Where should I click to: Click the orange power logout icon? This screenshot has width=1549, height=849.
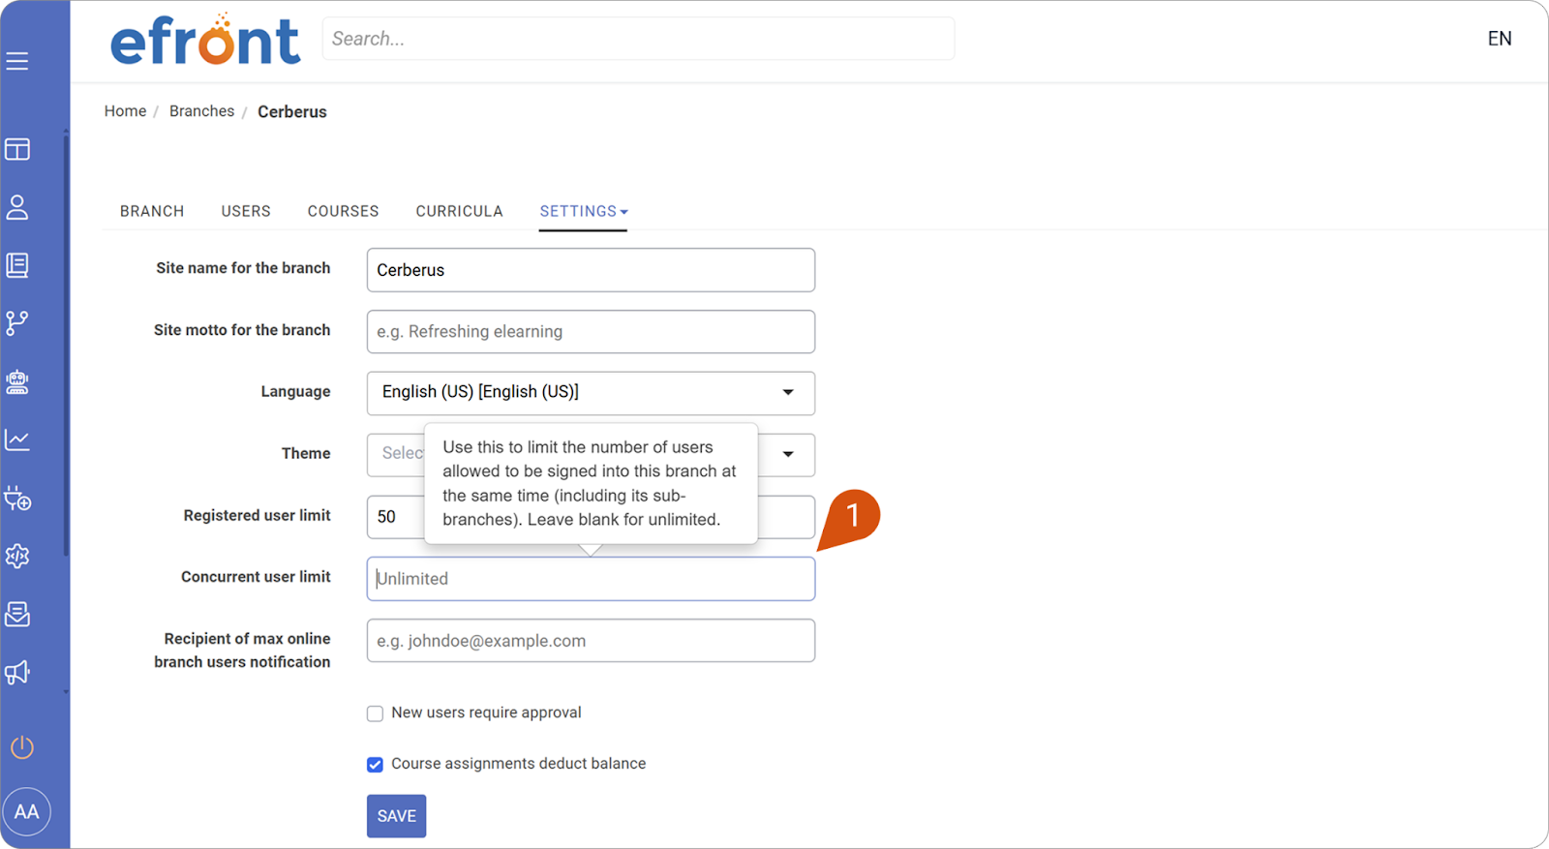pyautogui.click(x=22, y=747)
